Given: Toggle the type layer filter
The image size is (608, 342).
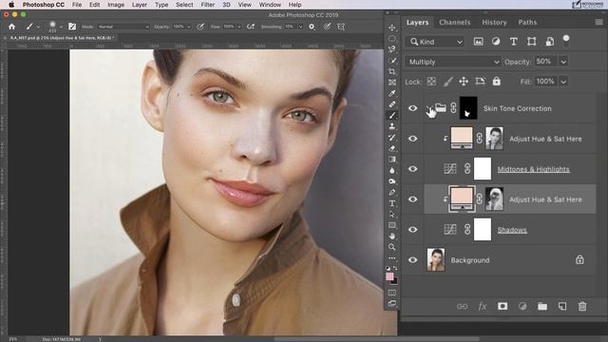Looking at the screenshot, I should [x=513, y=42].
